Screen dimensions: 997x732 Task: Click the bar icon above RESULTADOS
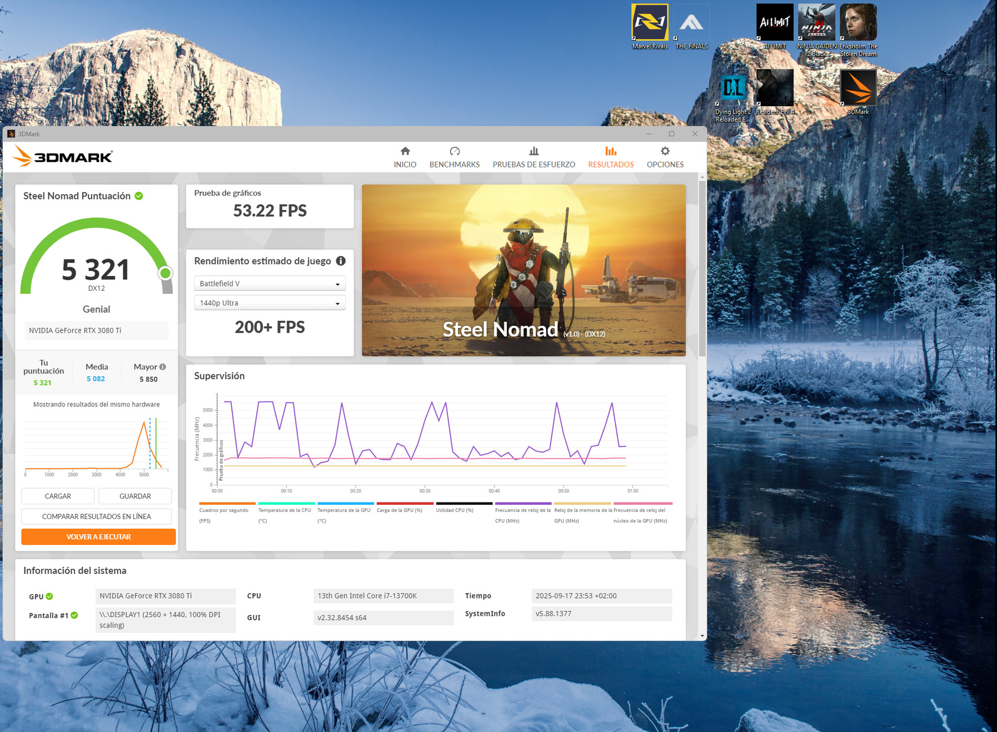611,151
